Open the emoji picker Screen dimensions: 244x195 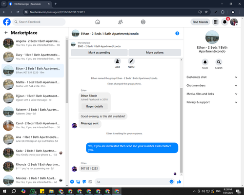click(171, 182)
